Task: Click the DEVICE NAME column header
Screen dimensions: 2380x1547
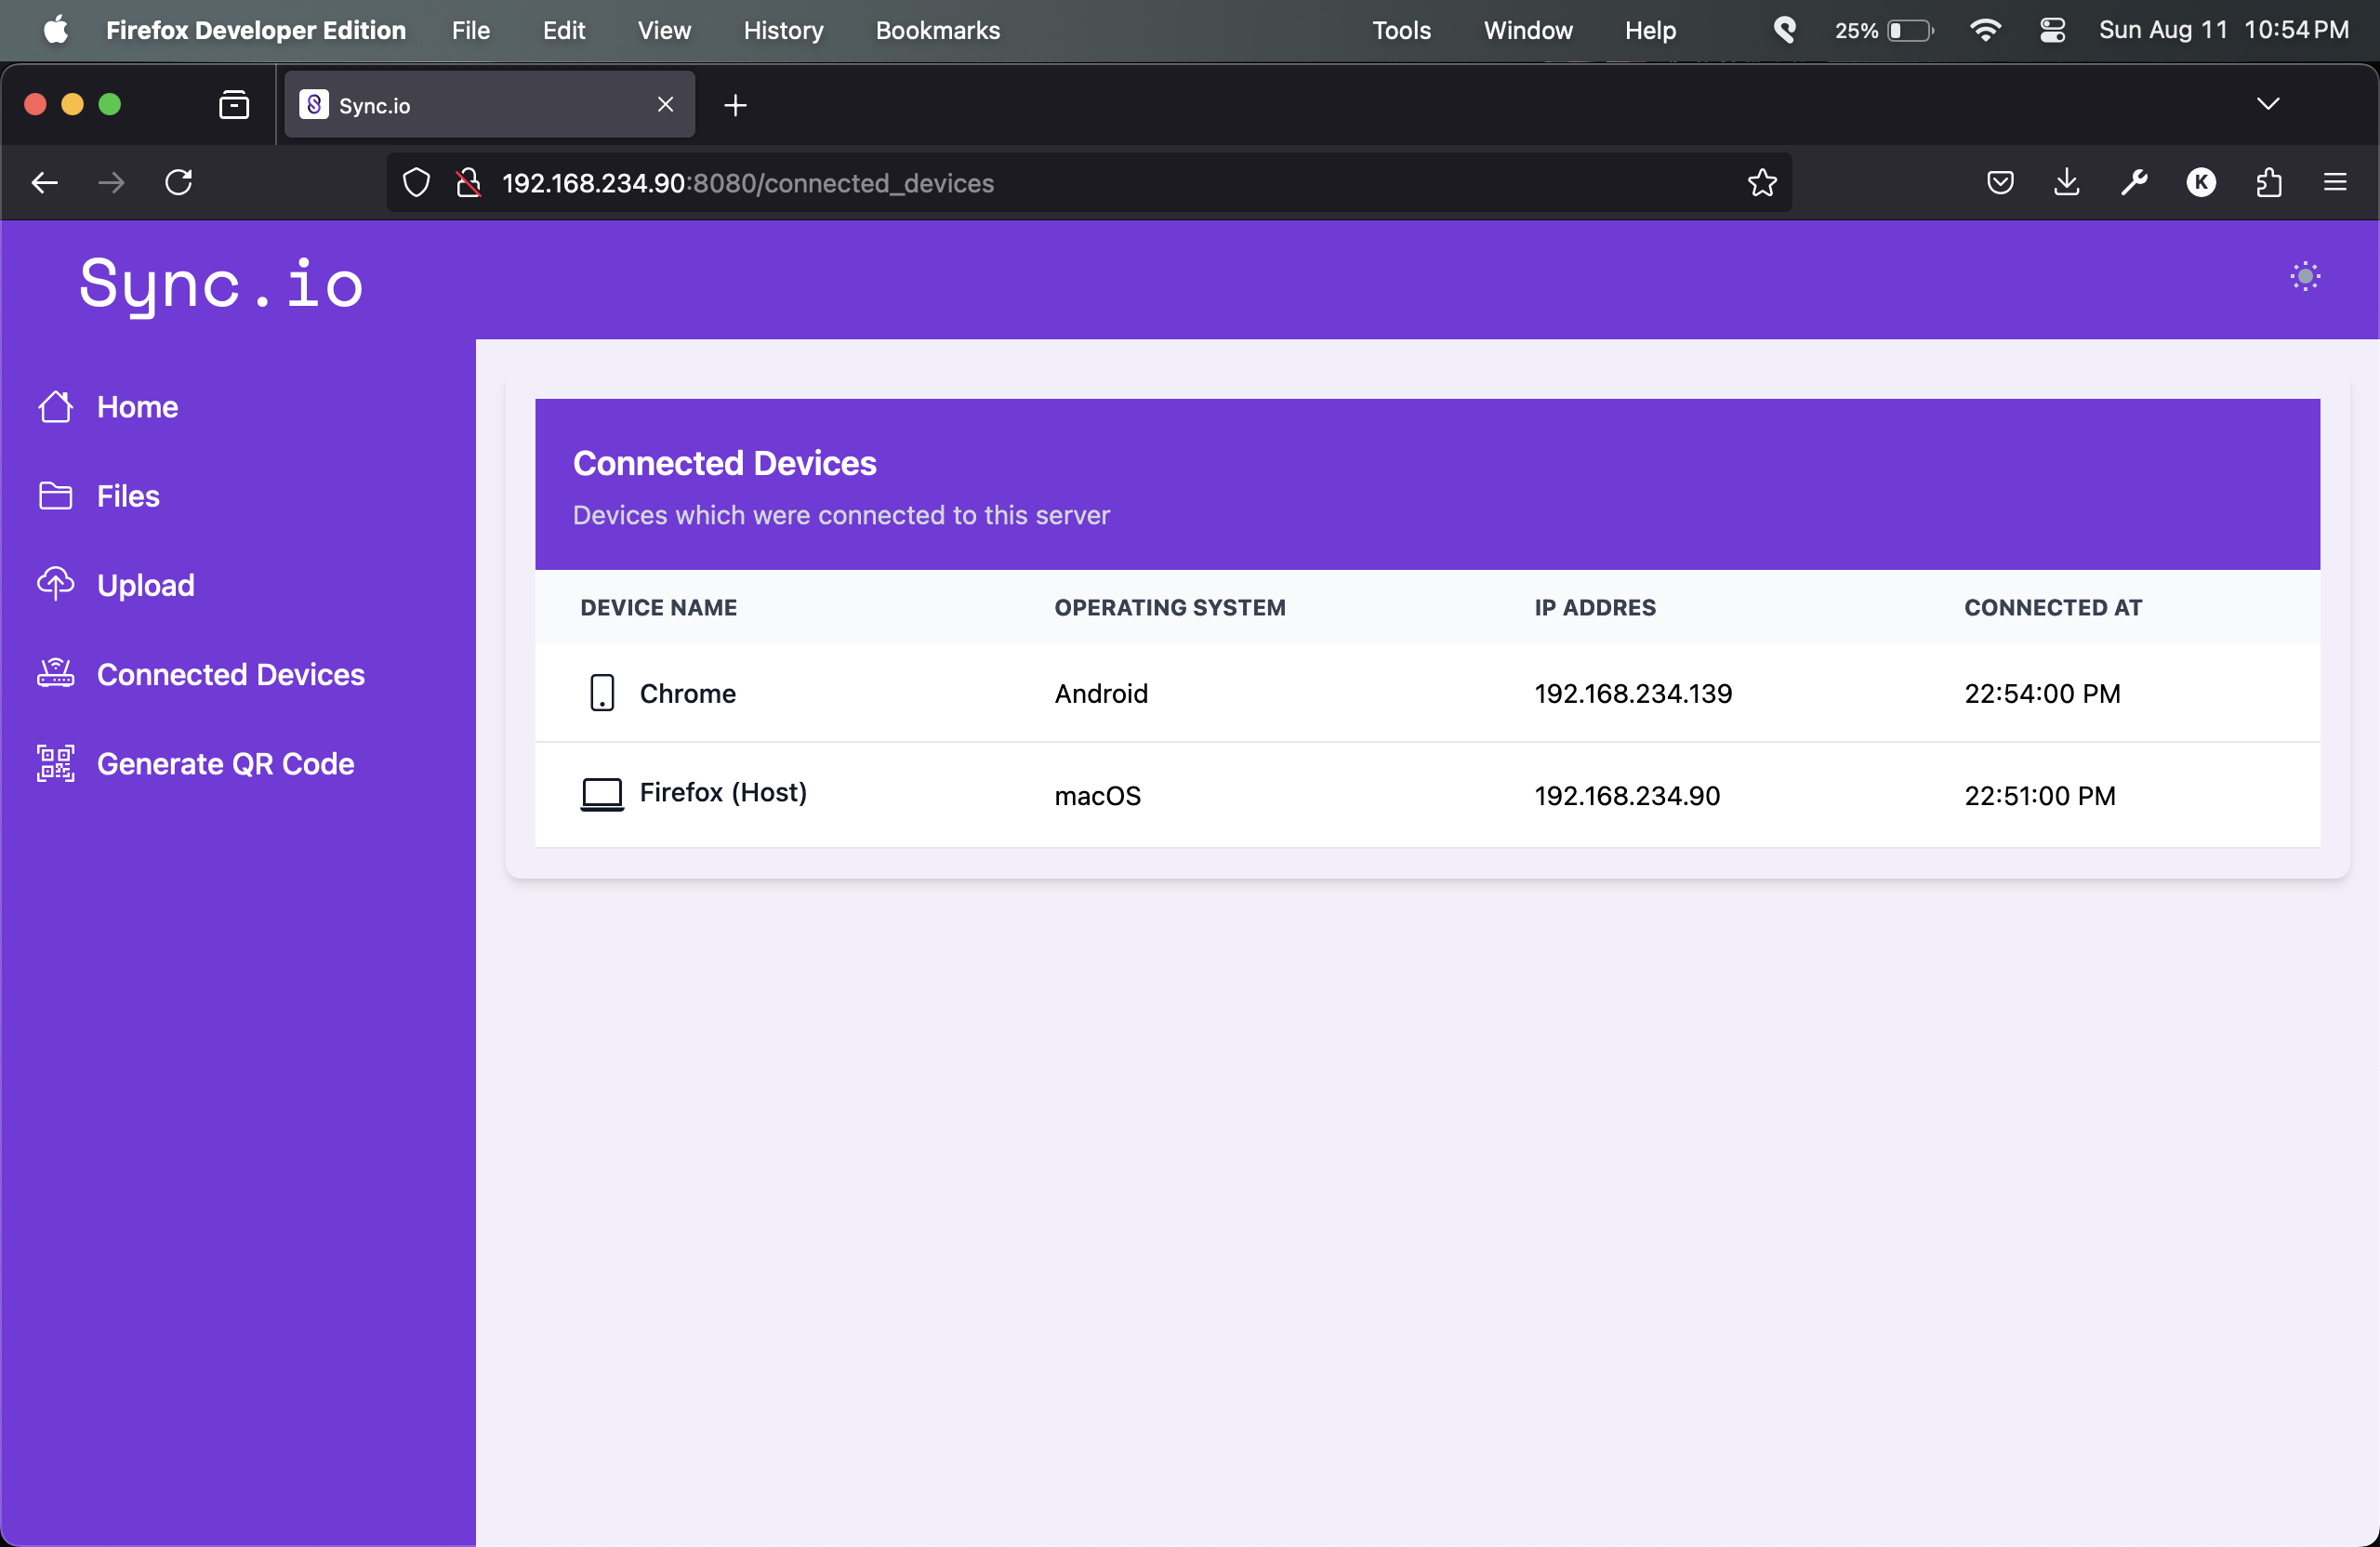Action: (658, 607)
